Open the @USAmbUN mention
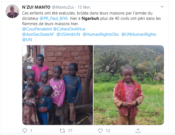This screenshot has width=175, height=135. point(68,34)
